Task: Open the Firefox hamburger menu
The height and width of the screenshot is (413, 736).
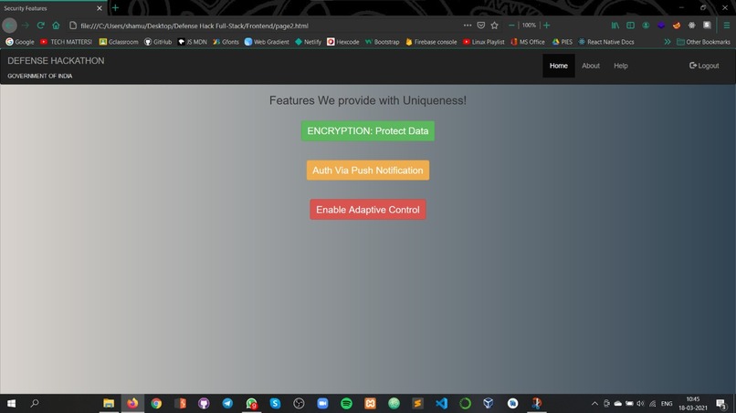Action: coord(727,26)
